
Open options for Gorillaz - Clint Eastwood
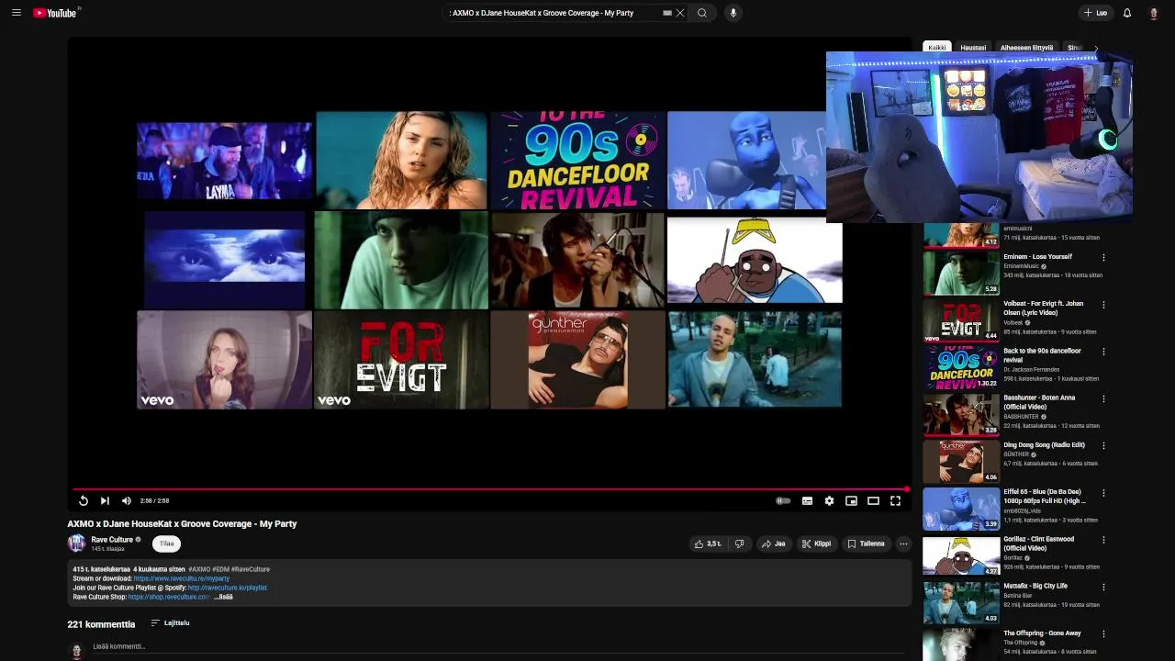pos(1103,540)
